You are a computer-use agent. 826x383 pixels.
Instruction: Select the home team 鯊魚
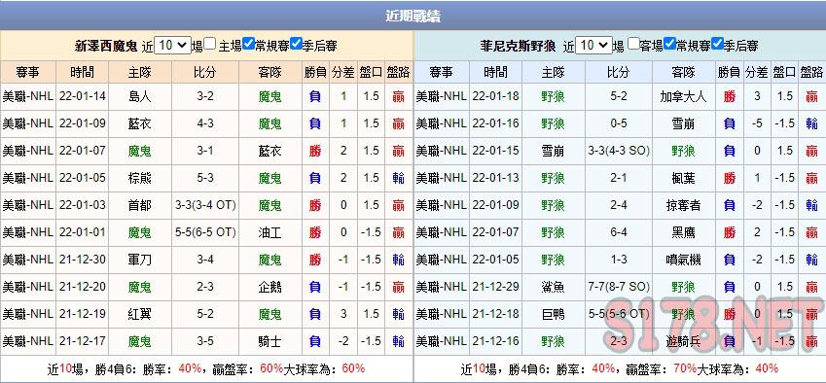coord(554,288)
